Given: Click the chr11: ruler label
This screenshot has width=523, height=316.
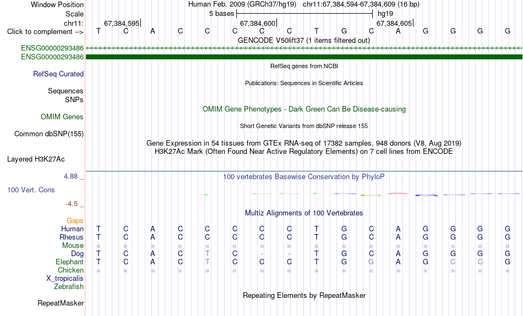Looking at the screenshot, I should 73,23.
